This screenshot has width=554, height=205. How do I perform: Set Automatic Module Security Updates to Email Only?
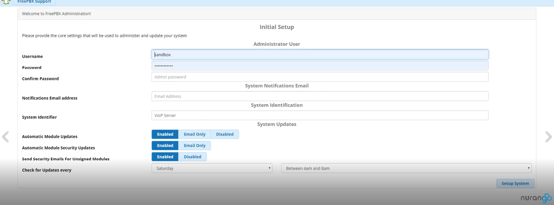click(x=195, y=145)
